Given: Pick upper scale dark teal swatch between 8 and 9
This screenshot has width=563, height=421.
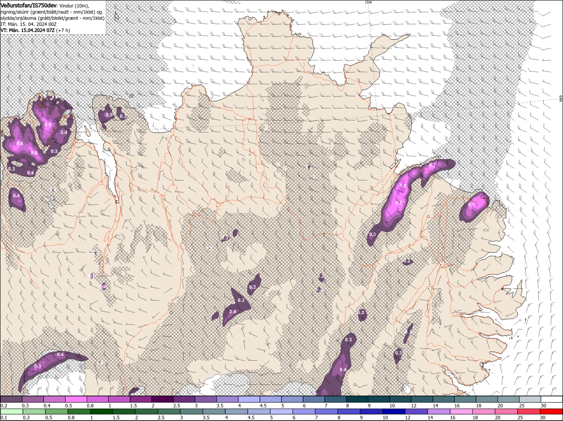Looking at the screenshot, I should 357,399.
